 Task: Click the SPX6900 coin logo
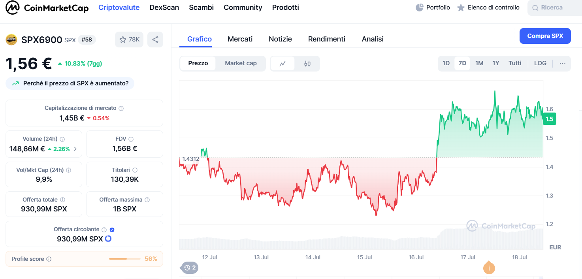[x=11, y=40]
